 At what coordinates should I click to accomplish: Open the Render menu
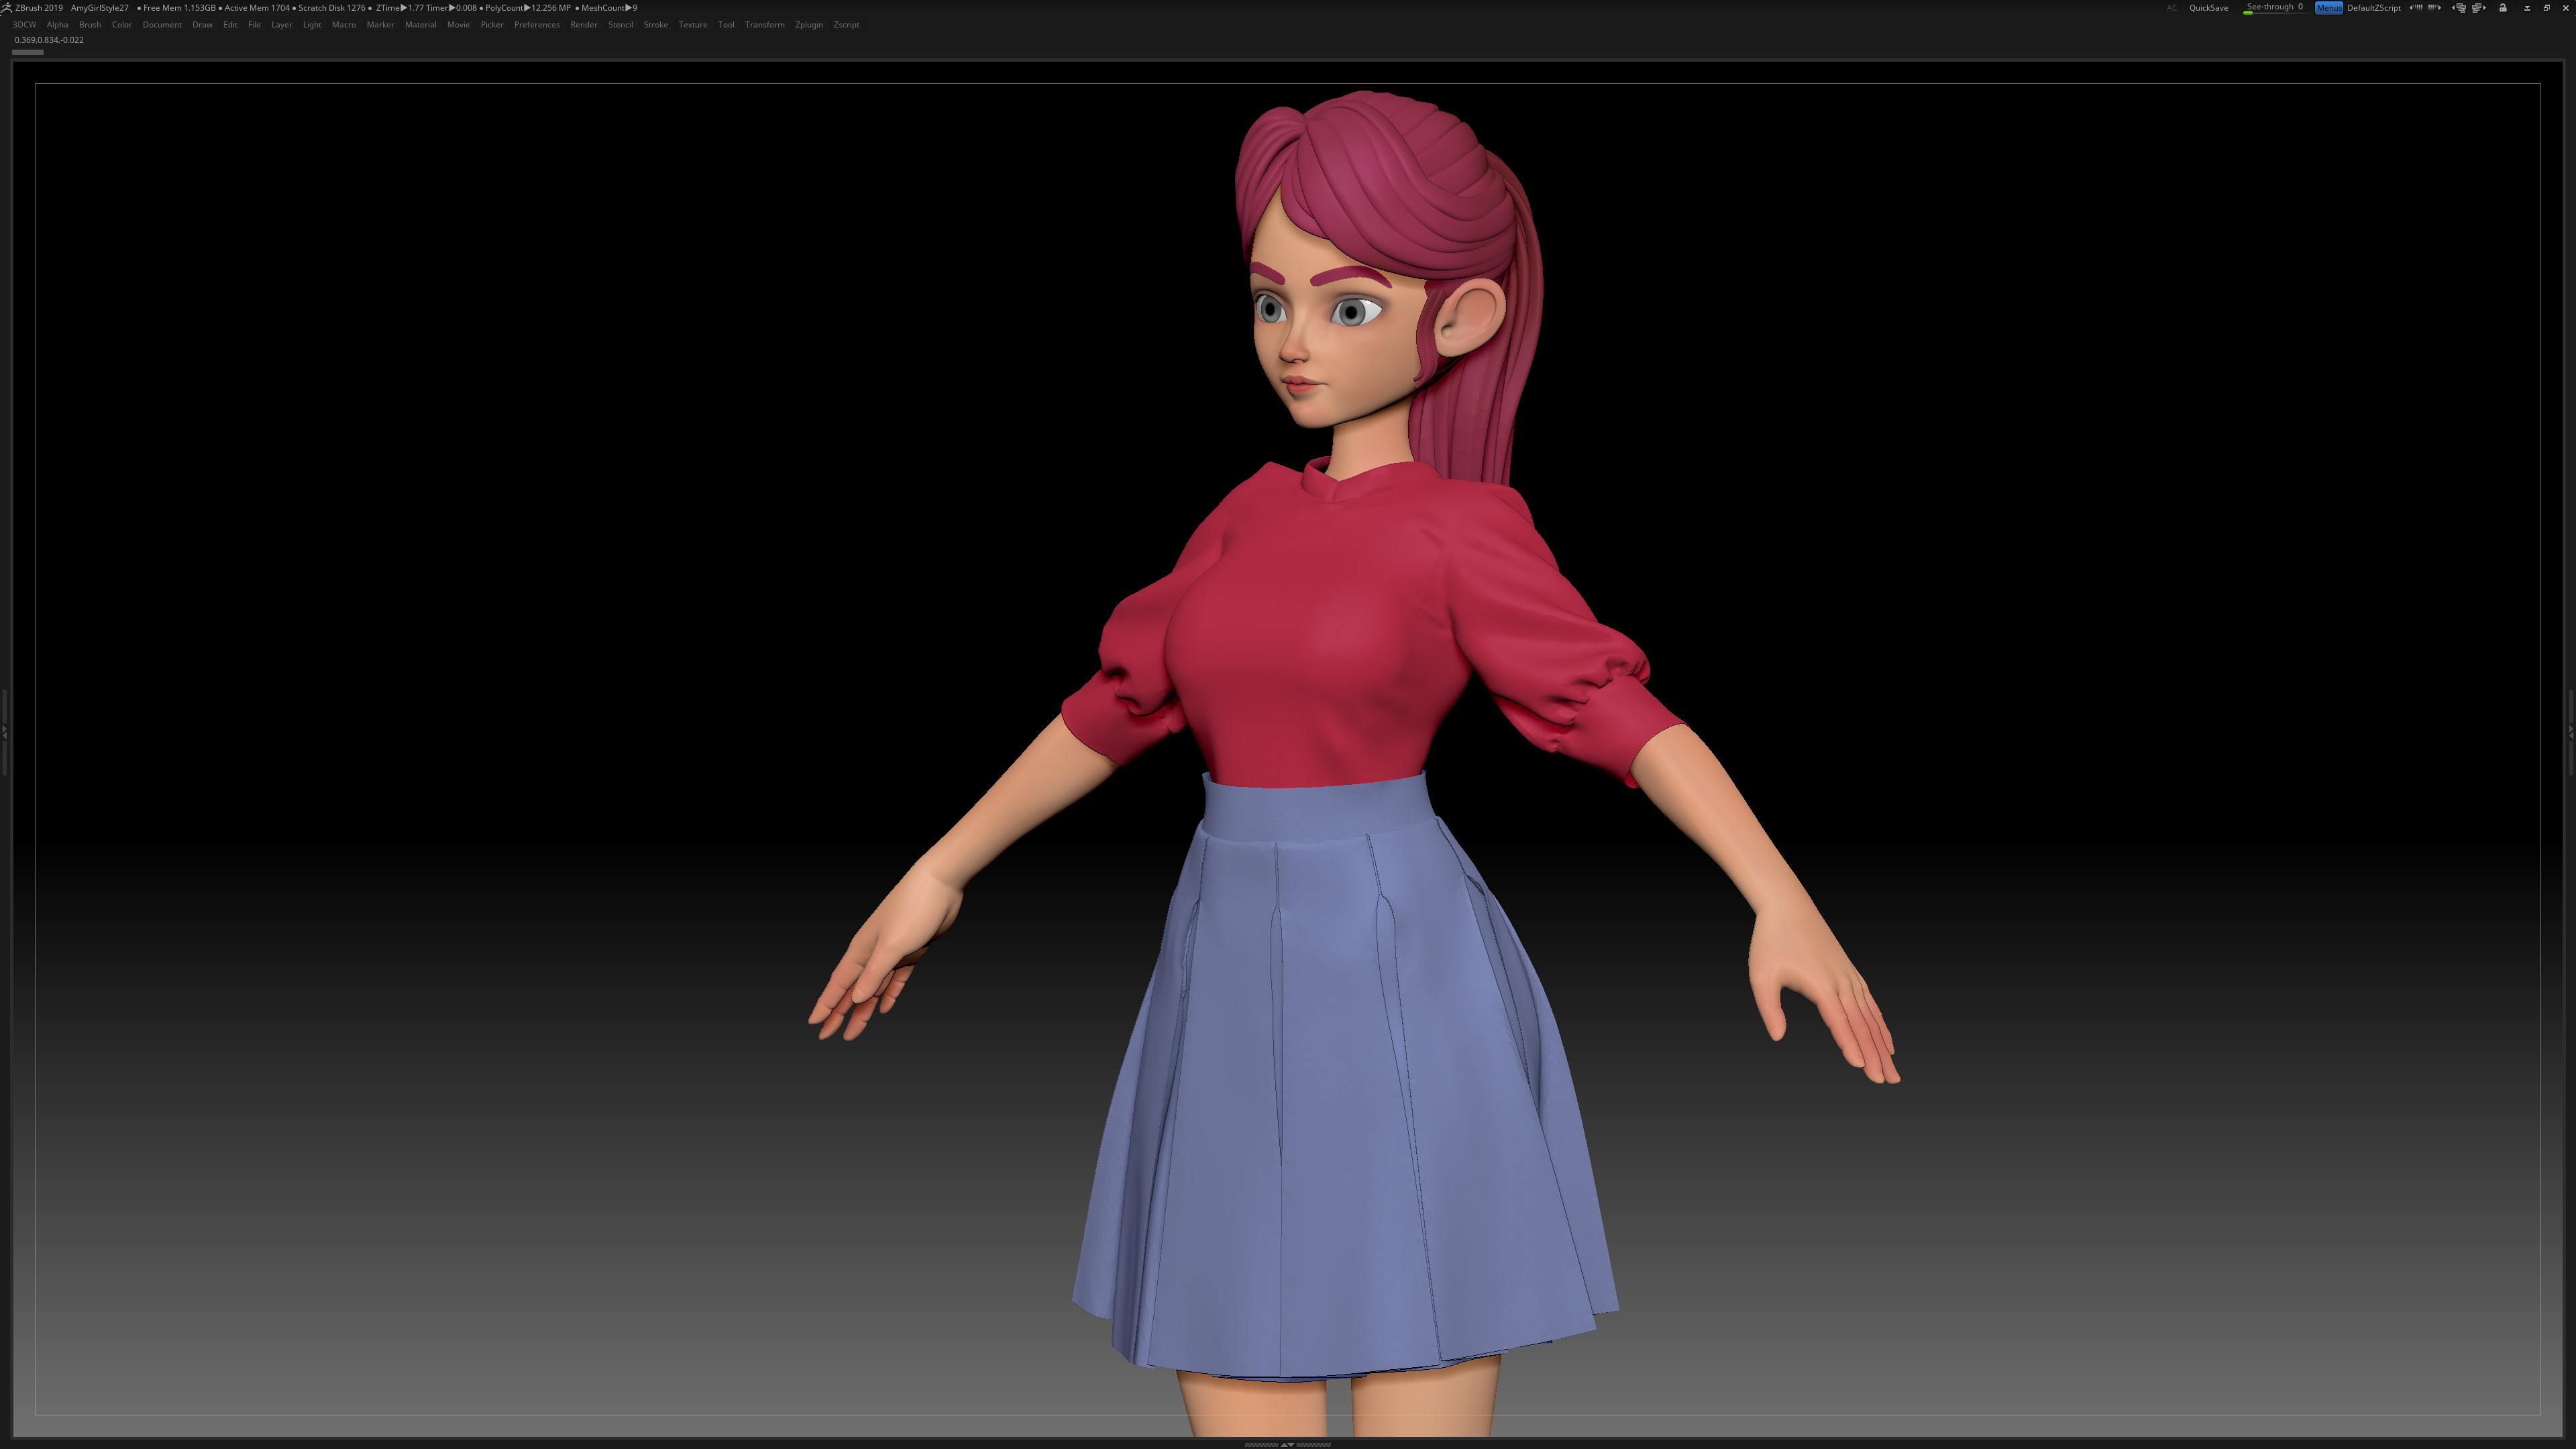(584, 25)
